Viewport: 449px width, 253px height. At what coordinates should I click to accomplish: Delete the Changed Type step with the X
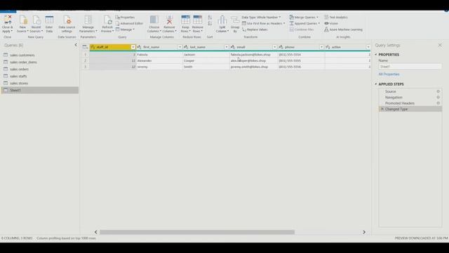tap(382, 109)
